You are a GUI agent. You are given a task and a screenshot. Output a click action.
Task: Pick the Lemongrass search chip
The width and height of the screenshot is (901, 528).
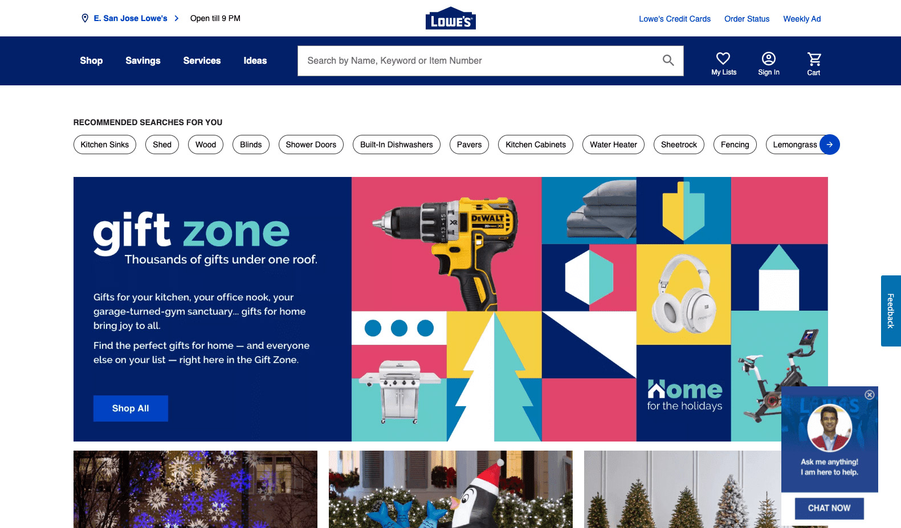[x=794, y=145]
